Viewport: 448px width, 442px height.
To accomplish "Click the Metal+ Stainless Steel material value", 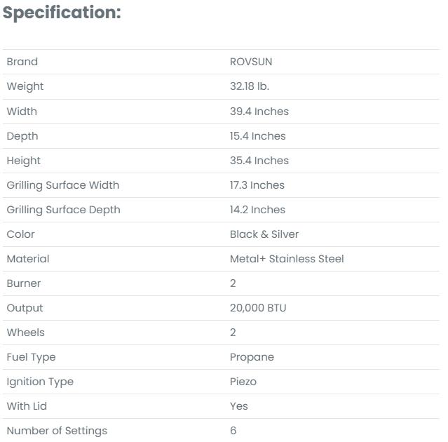I will (x=287, y=258).
